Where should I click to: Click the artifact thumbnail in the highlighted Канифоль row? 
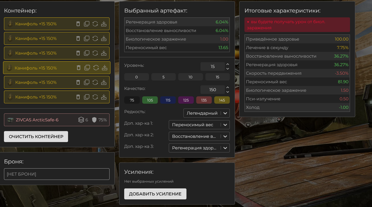(x=9, y=68)
